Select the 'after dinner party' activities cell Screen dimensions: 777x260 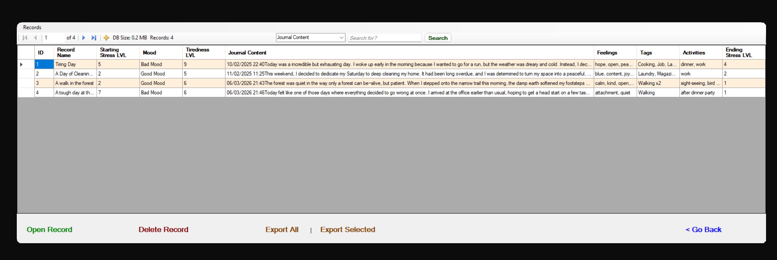click(701, 93)
